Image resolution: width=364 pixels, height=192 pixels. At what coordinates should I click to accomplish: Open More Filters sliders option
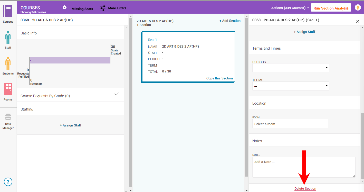114,8
